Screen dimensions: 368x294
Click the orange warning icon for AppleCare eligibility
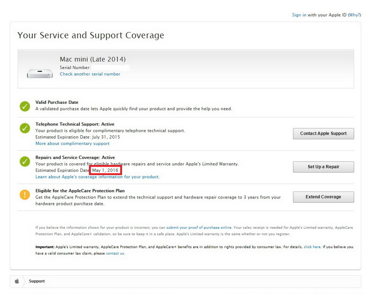[25, 195]
